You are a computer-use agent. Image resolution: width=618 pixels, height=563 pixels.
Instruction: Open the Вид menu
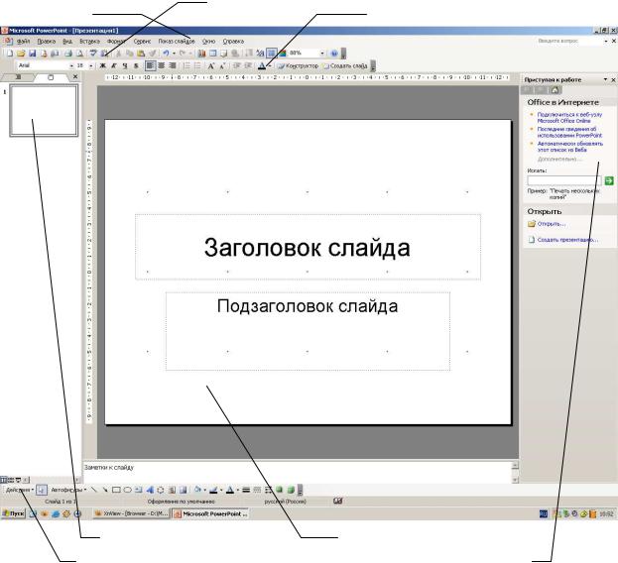(x=67, y=41)
